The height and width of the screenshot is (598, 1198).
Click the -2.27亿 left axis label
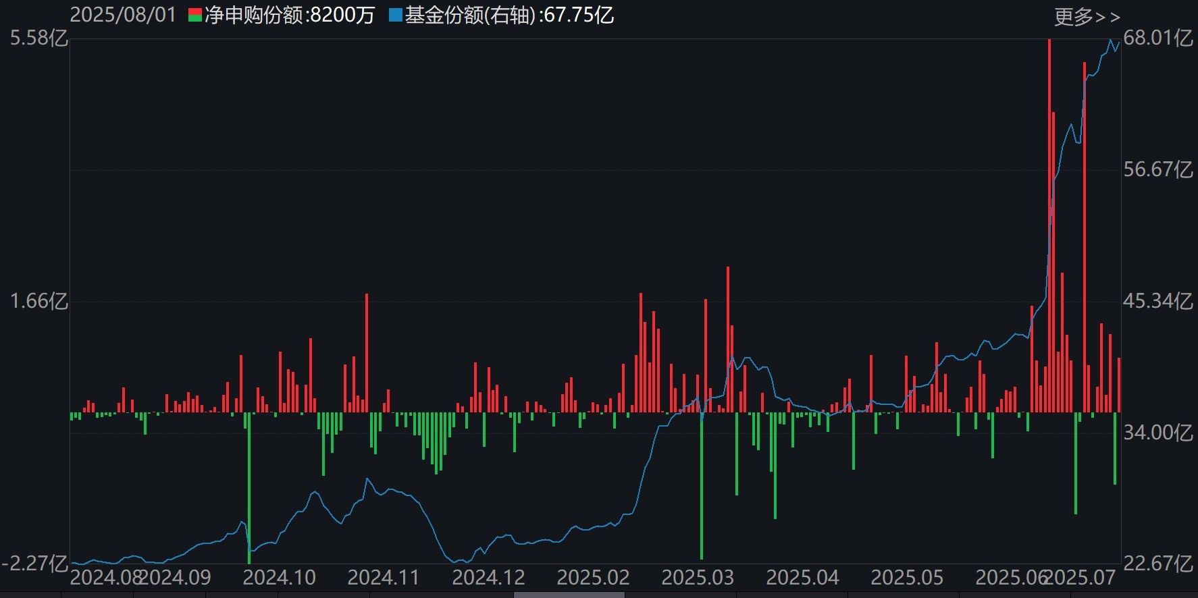coord(35,564)
